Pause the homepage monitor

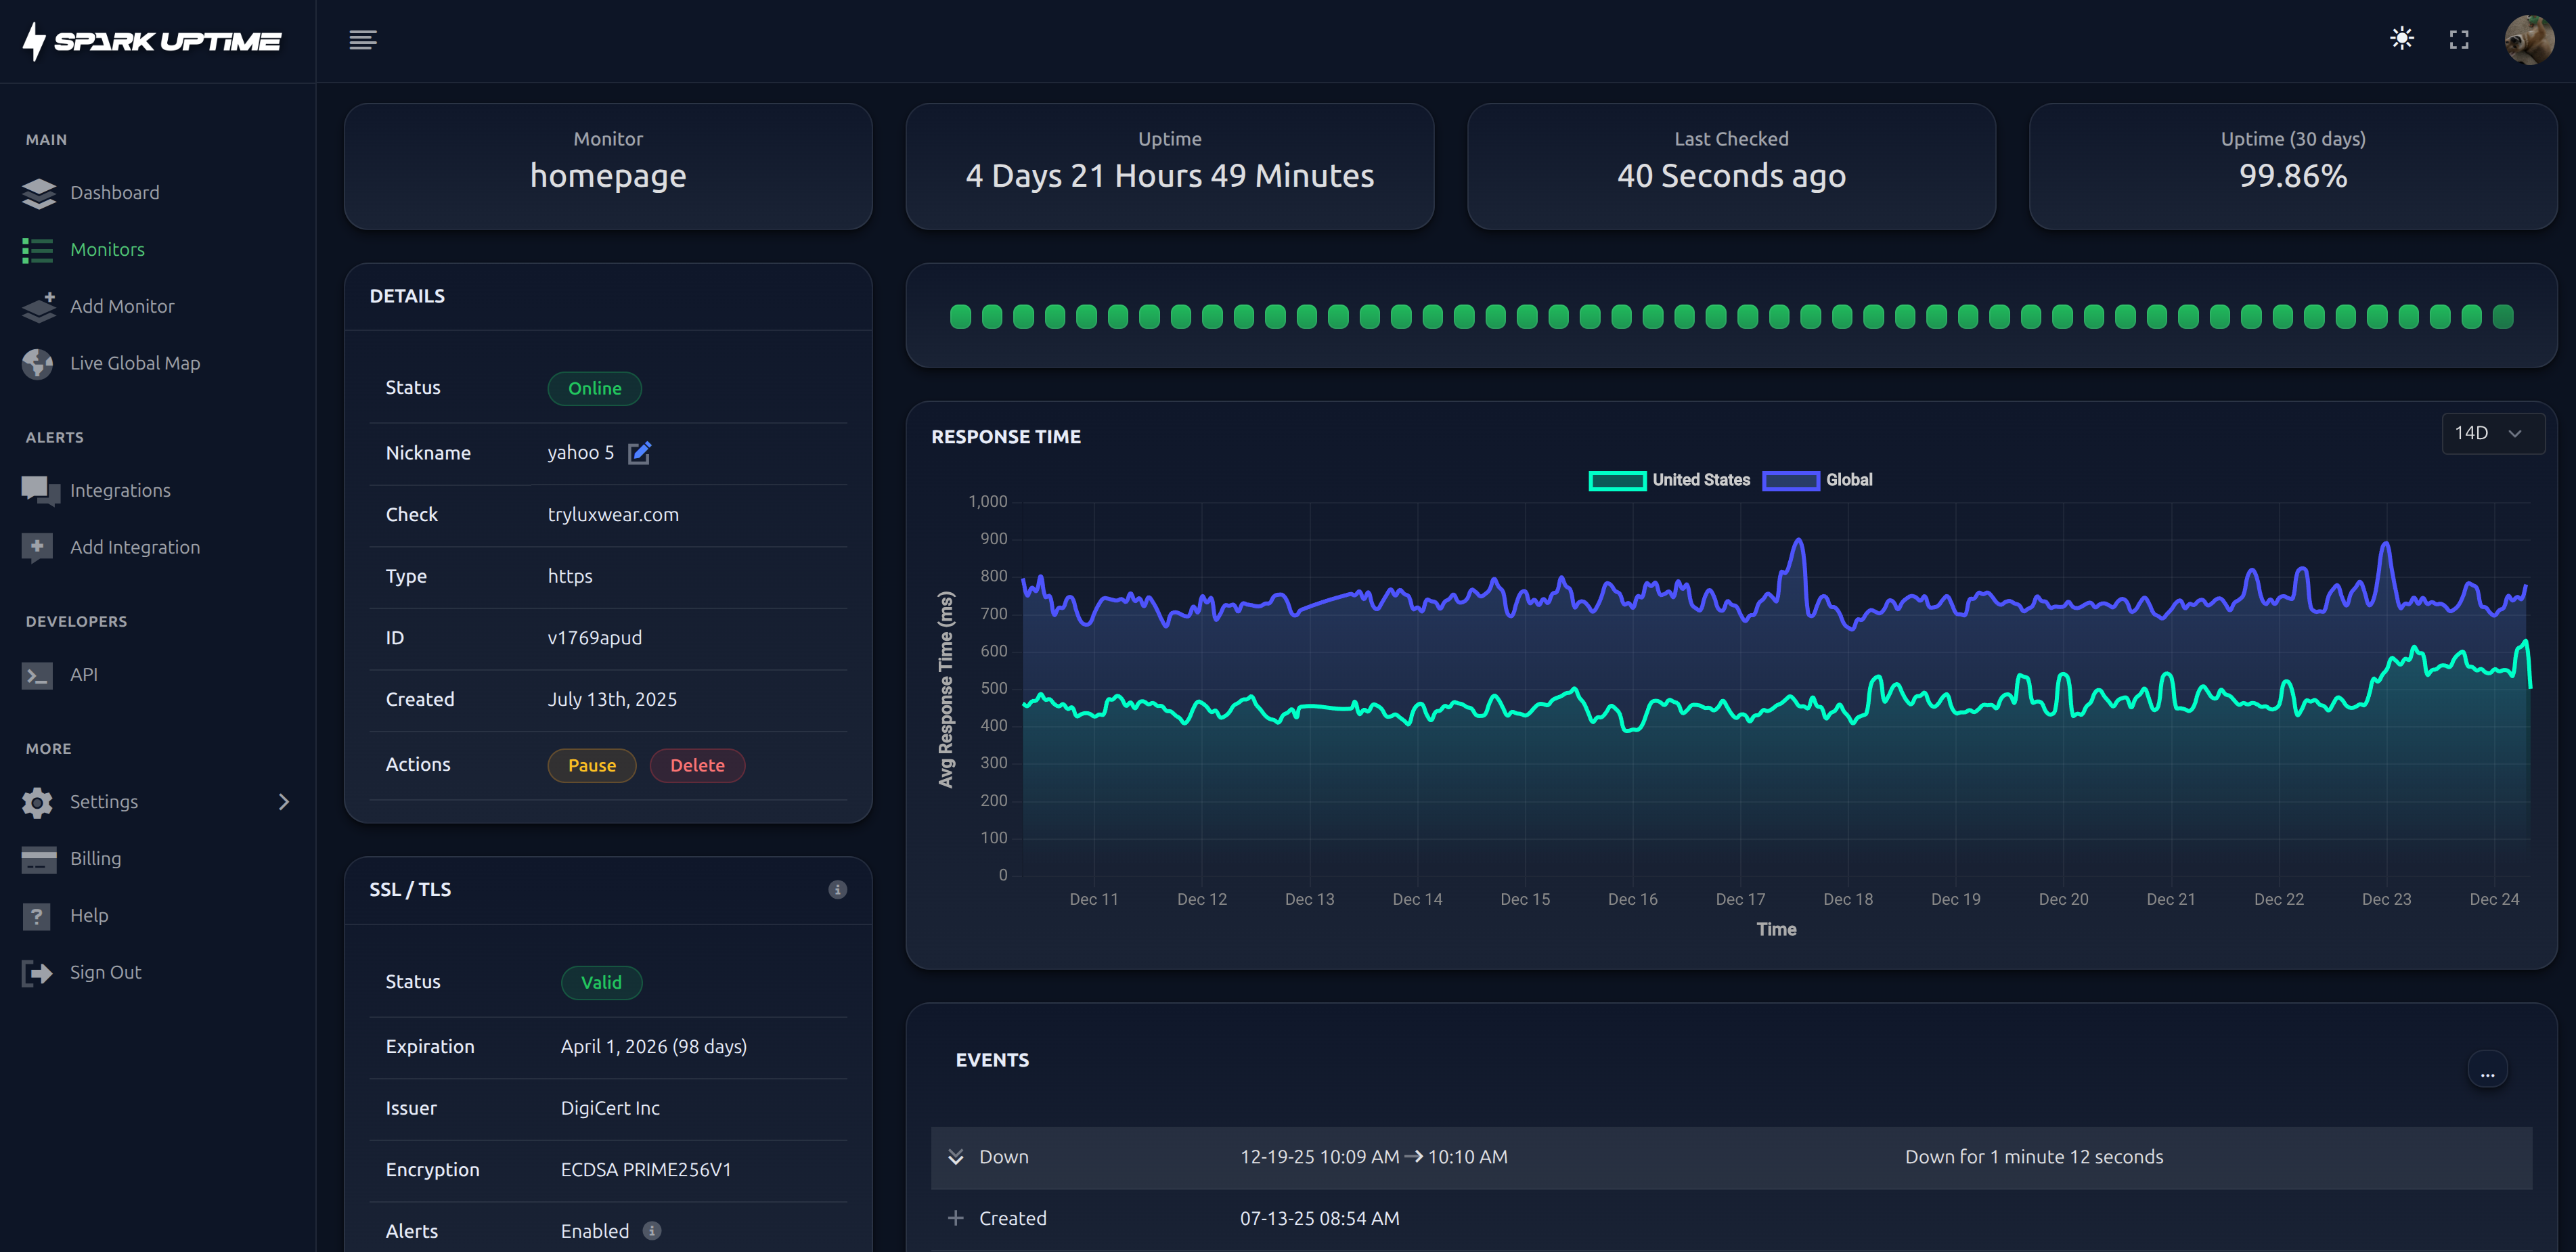[591, 765]
